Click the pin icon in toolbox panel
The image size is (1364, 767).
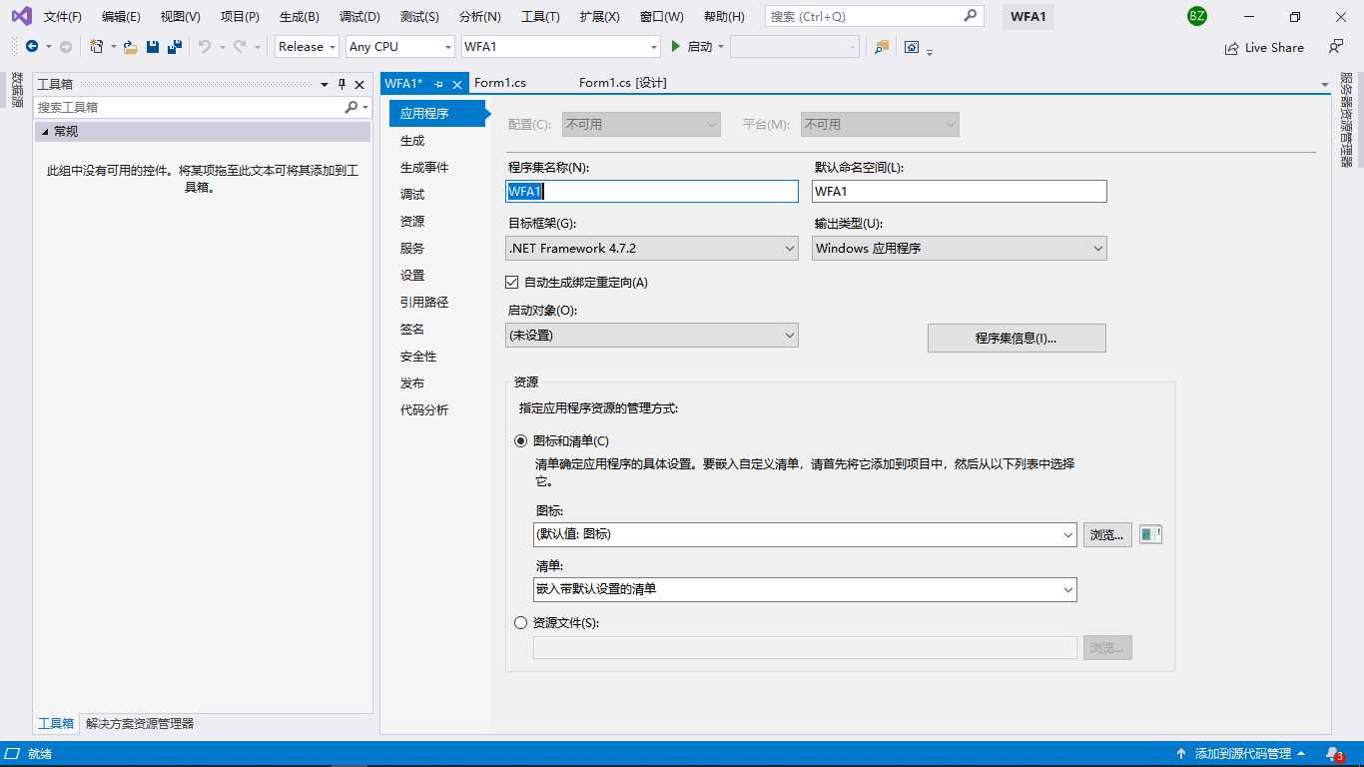pos(341,84)
